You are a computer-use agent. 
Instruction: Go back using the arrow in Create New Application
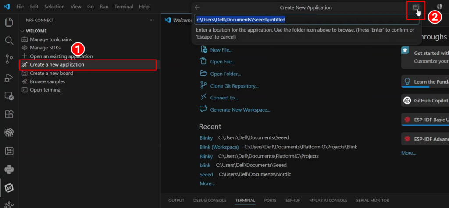pos(197,8)
